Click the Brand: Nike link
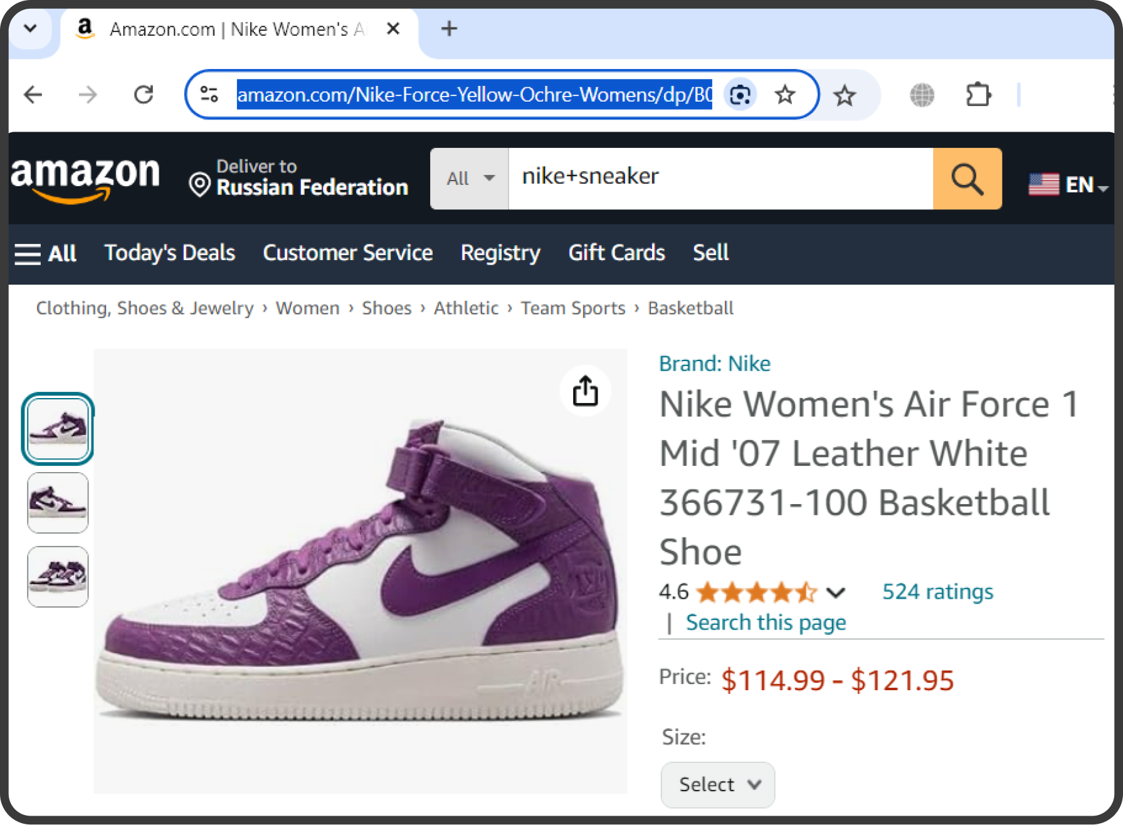This screenshot has width=1123, height=825. (x=714, y=364)
